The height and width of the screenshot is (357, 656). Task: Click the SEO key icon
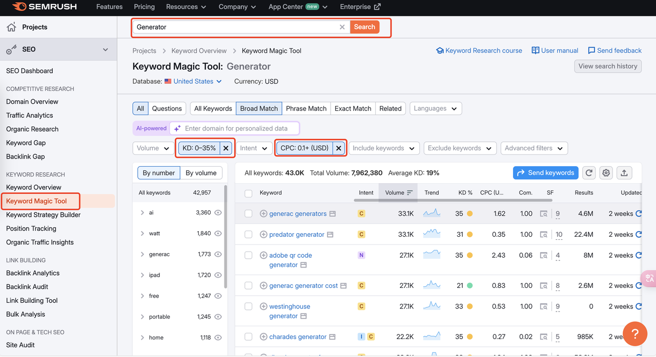(x=11, y=50)
